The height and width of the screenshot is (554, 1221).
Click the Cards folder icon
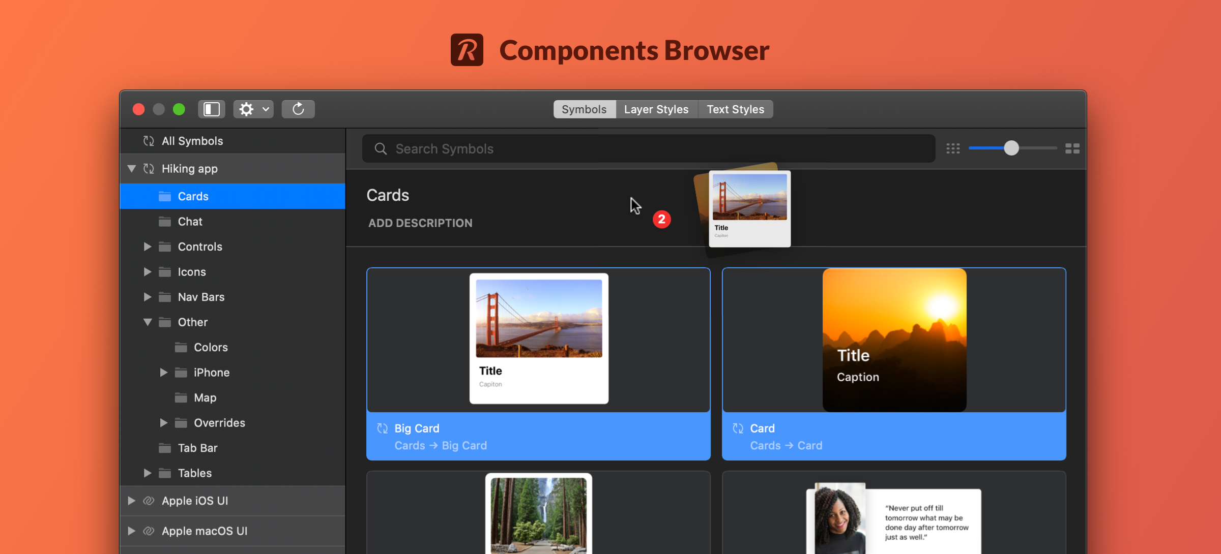coord(165,196)
